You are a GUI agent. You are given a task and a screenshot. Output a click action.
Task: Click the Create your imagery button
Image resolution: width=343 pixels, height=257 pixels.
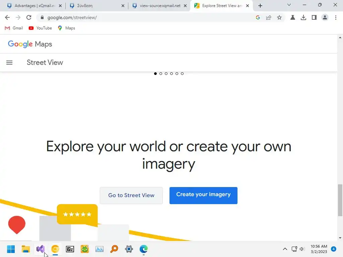point(203,195)
